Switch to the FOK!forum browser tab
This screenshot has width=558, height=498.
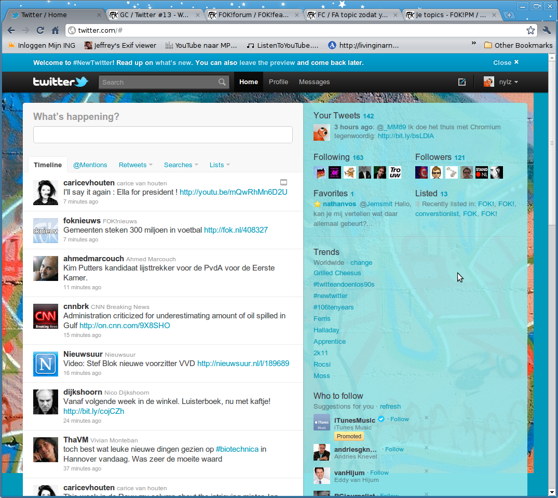pos(253,15)
